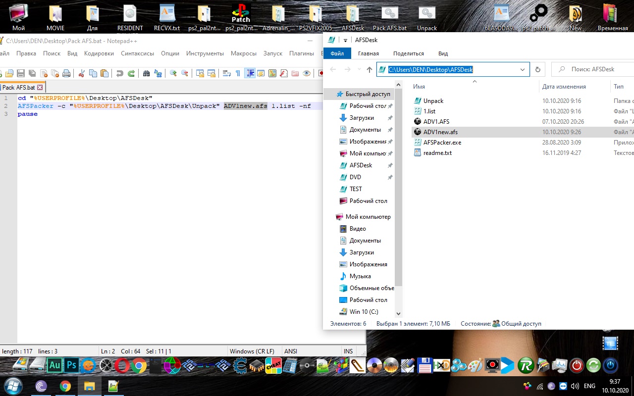Select the 1.list file
This screenshot has height=396, width=634.
click(x=429, y=111)
